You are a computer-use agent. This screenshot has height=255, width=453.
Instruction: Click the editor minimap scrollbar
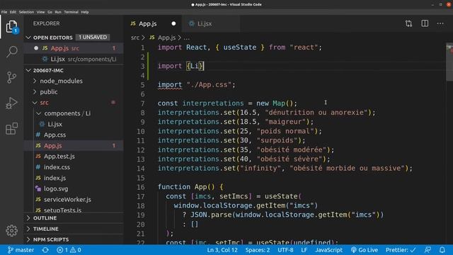click(x=449, y=62)
